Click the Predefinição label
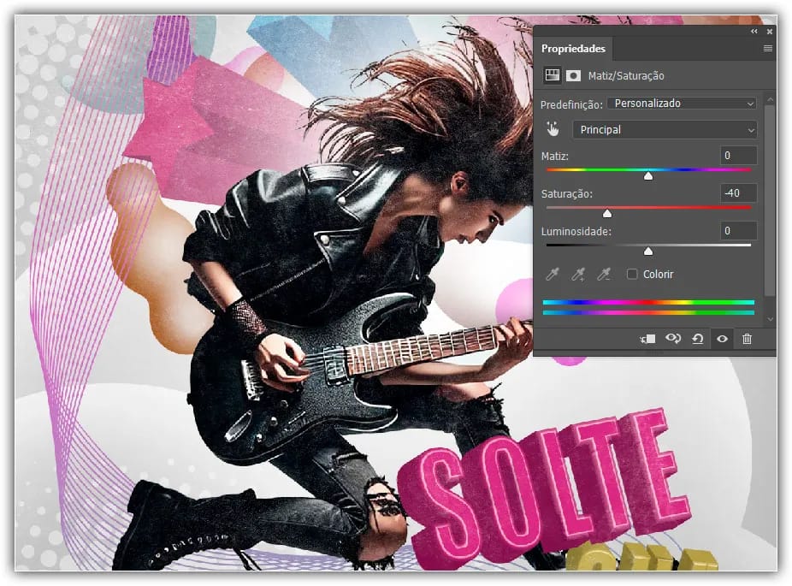Viewport: 792px width, 586px height. (572, 104)
